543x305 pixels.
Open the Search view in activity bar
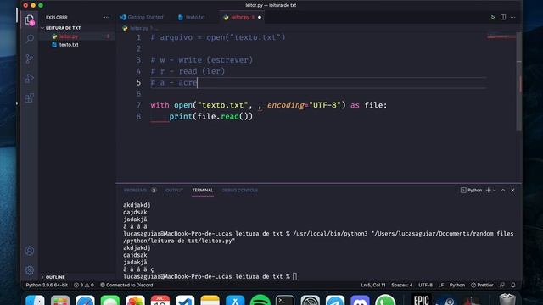click(30, 39)
